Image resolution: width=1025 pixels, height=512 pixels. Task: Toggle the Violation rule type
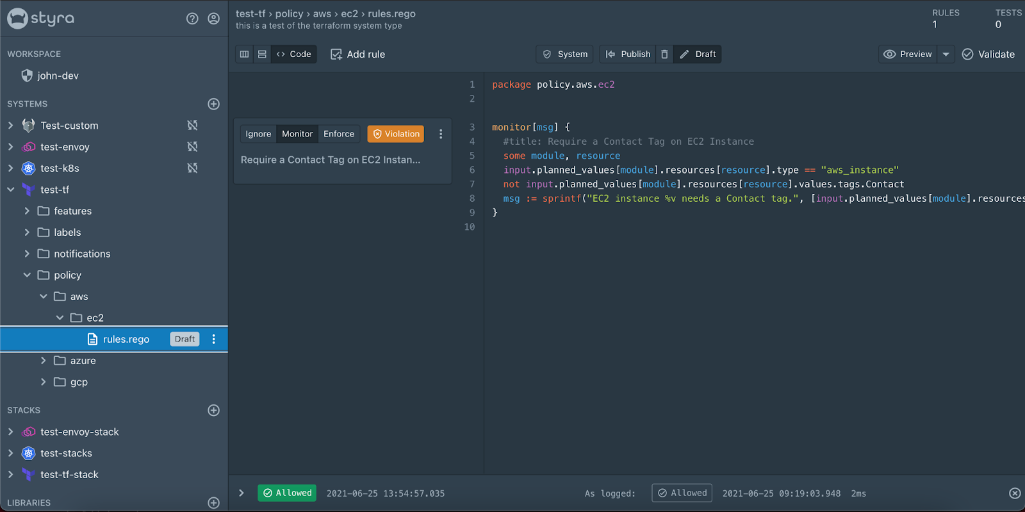396,134
